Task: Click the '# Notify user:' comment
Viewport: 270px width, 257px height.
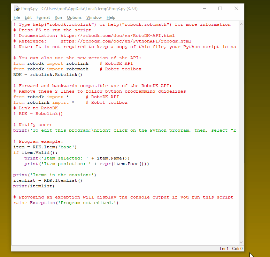Action: pyautogui.click(x=32, y=125)
